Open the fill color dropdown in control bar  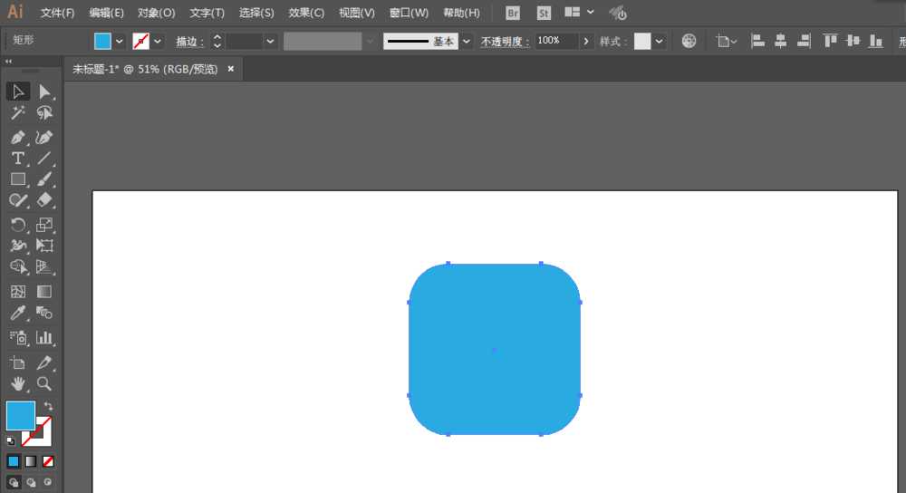click(x=120, y=41)
